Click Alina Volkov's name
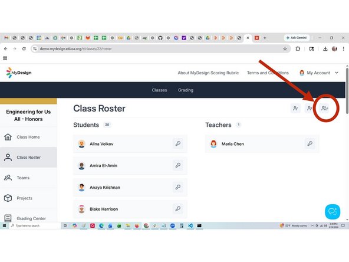349x262 pixels. point(101,144)
